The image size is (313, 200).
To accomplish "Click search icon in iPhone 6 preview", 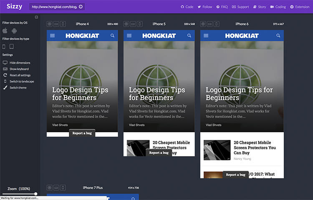I will 278,36.
